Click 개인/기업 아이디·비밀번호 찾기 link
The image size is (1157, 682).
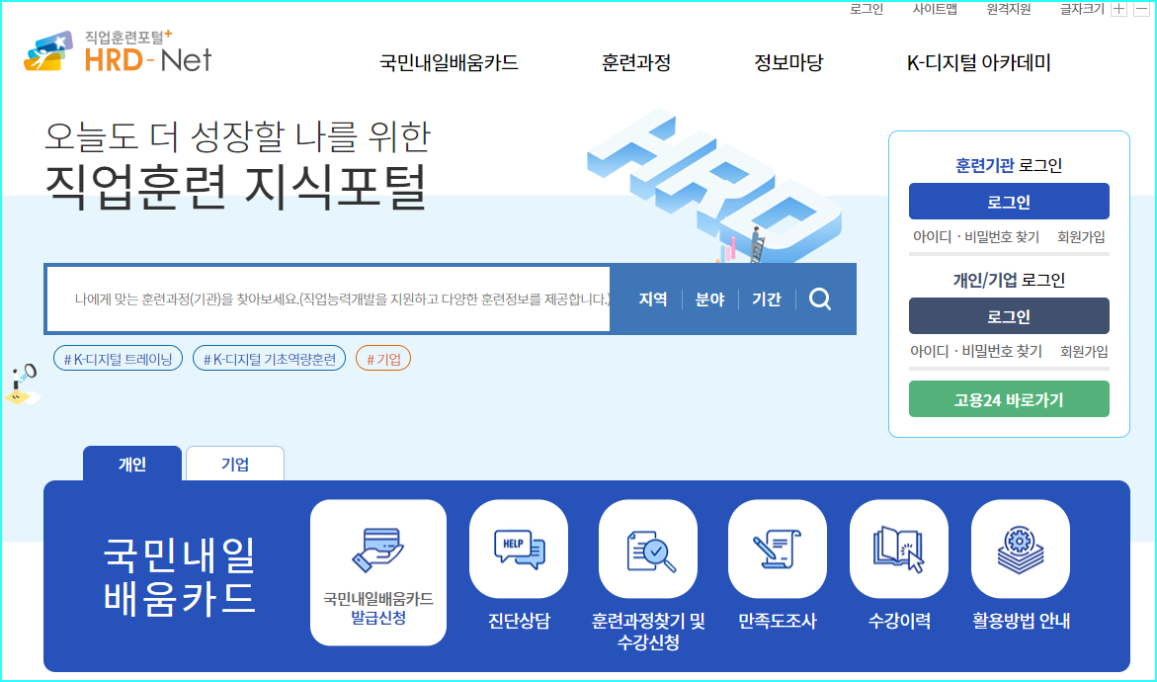pos(976,351)
